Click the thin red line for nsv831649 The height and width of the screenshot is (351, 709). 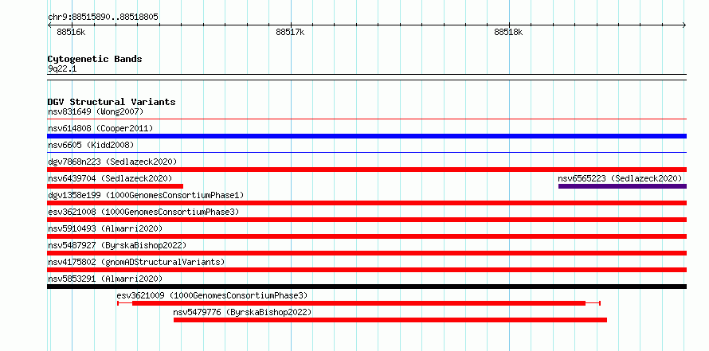pyautogui.click(x=367, y=119)
